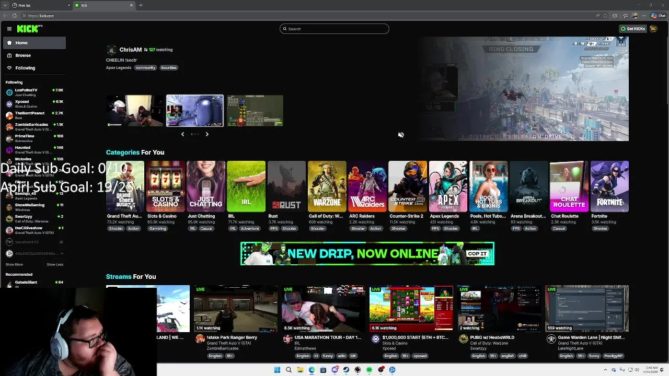Click the KICK logo
The image size is (669, 376).
[x=27, y=29]
